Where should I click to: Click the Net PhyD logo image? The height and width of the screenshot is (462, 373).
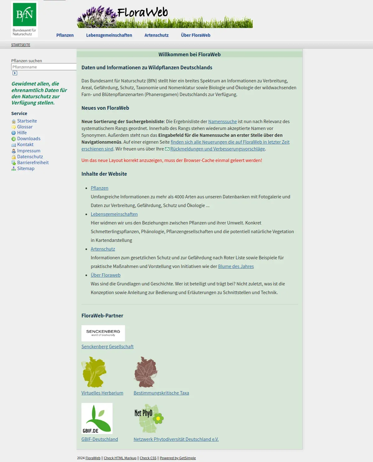(x=149, y=418)
